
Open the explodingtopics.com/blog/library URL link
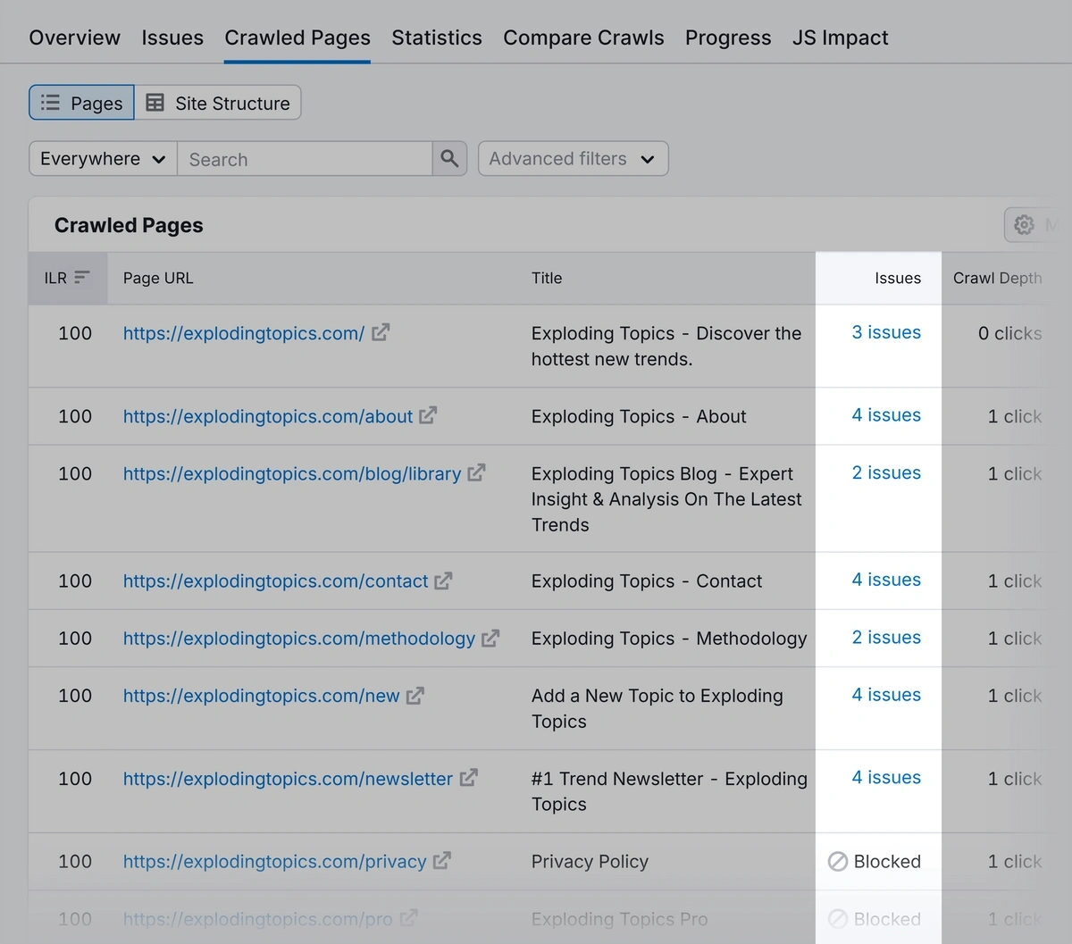(x=292, y=473)
